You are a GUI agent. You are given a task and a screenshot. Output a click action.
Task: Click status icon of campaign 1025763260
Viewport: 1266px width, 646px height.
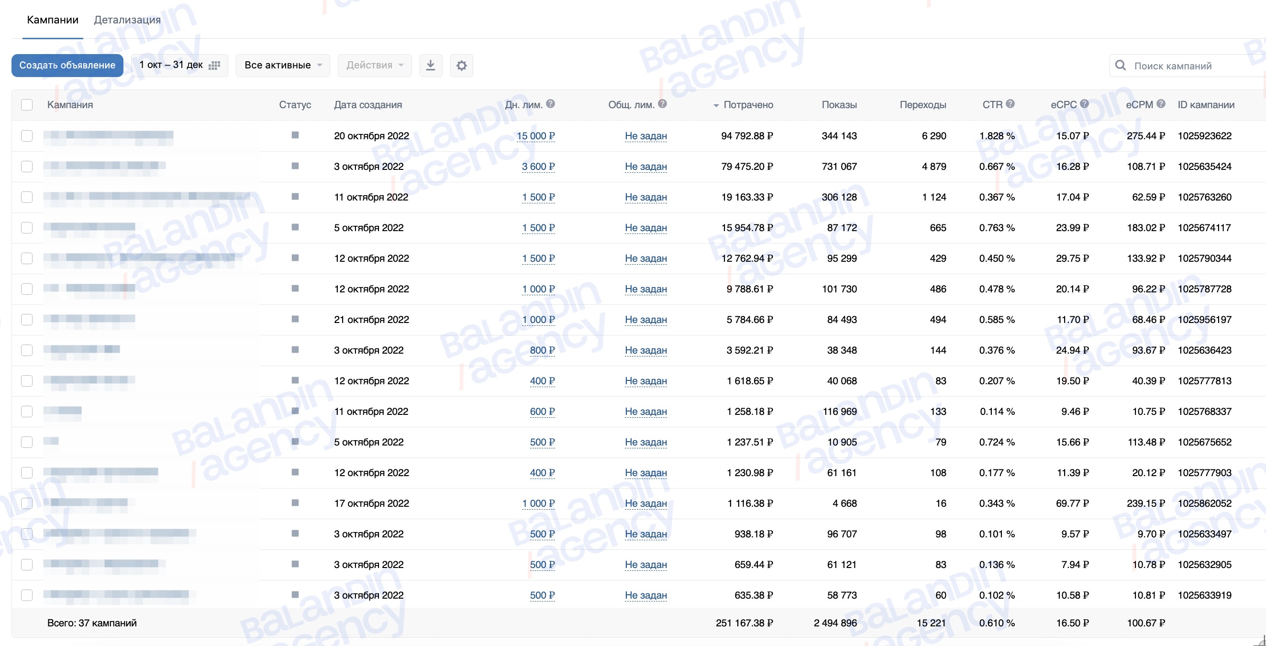click(x=295, y=197)
